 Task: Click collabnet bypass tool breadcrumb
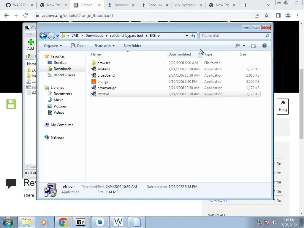[x=126, y=36]
